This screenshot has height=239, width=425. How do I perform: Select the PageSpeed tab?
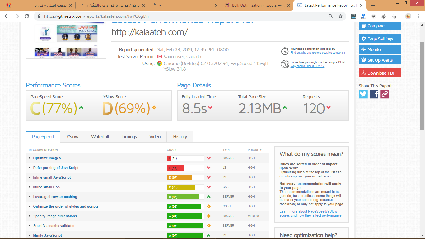[x=43, y=136]
